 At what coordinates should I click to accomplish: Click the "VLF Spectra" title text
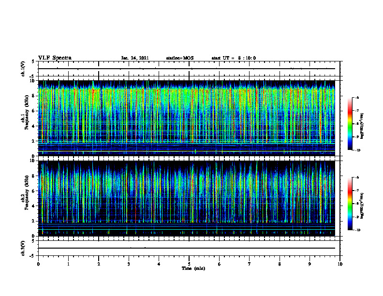(x=55, y=58)
